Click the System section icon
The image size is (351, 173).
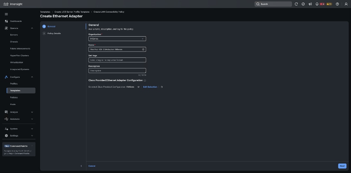6,129
